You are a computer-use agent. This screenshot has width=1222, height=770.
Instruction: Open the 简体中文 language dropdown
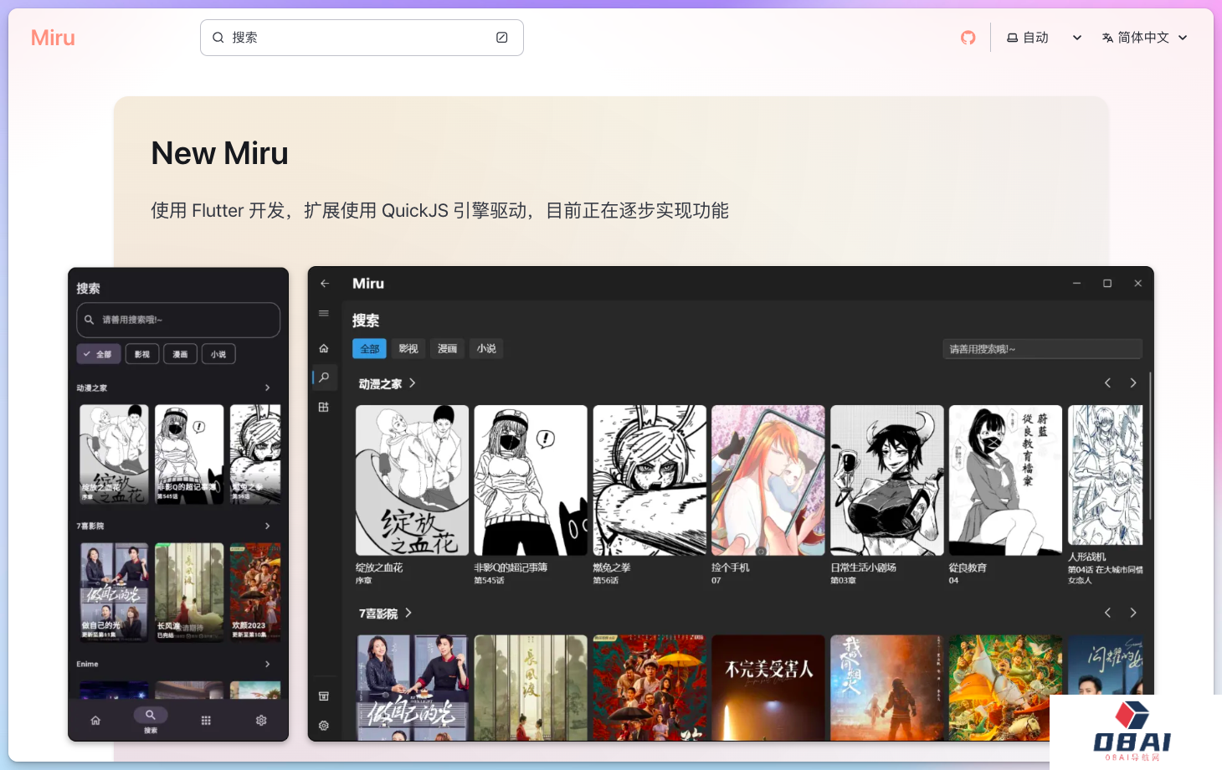pos(1144,38)
